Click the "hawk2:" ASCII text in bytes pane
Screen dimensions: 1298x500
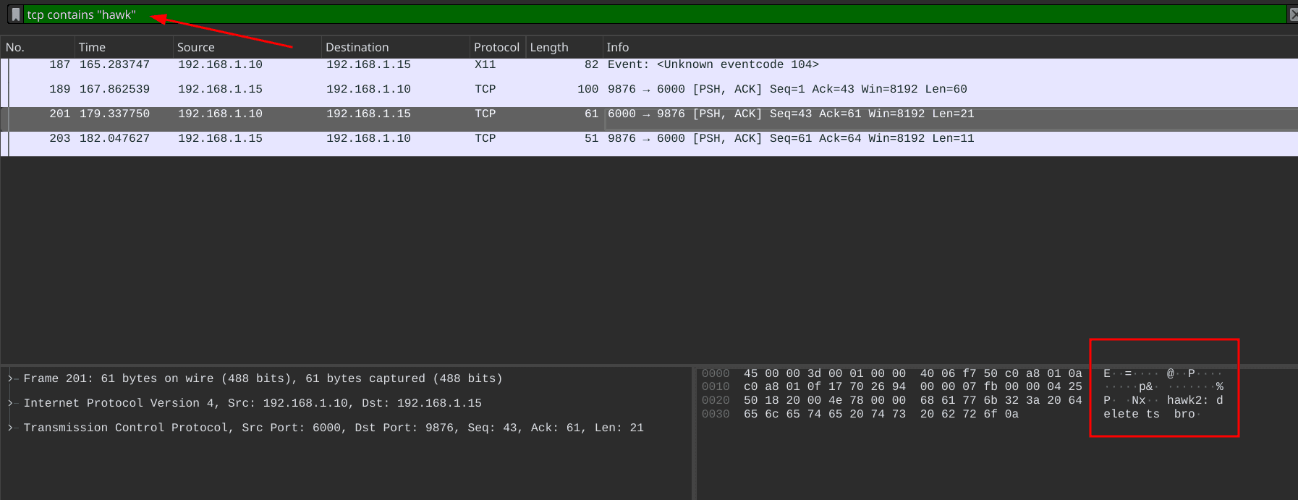tap(1187, 400)
